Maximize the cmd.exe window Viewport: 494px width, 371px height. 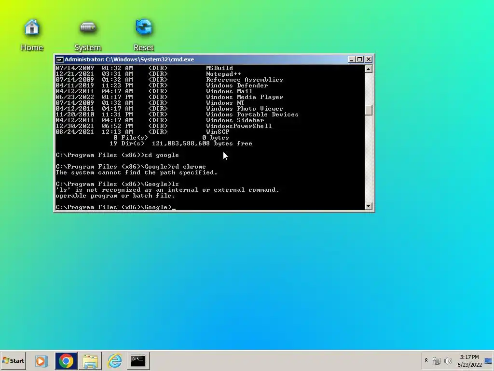coord(360,59)
